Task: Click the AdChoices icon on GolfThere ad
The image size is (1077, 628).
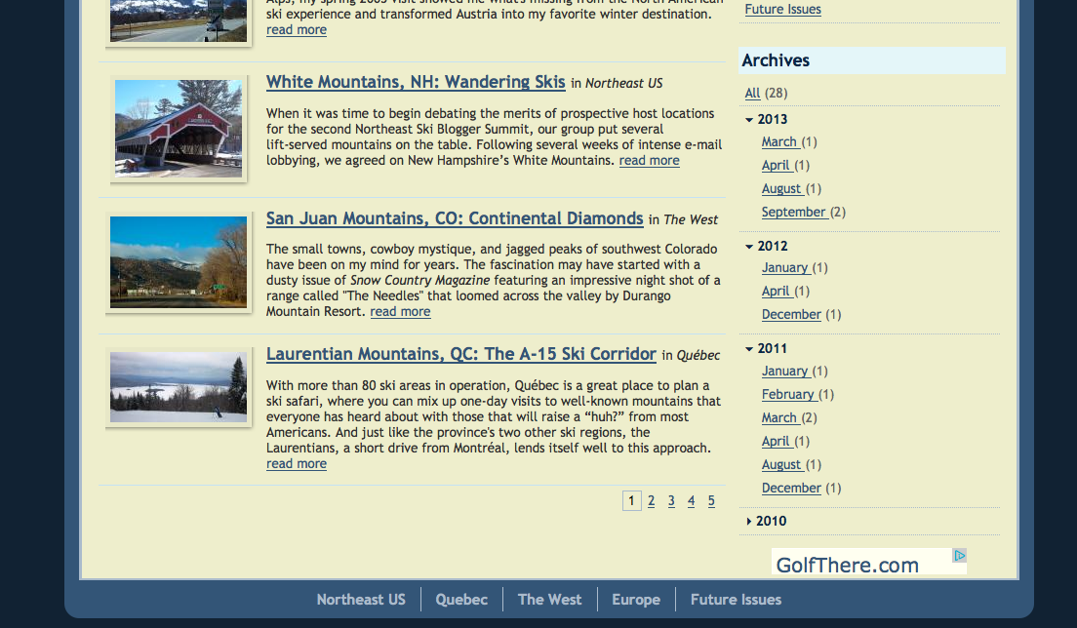Action: (959, 556)
